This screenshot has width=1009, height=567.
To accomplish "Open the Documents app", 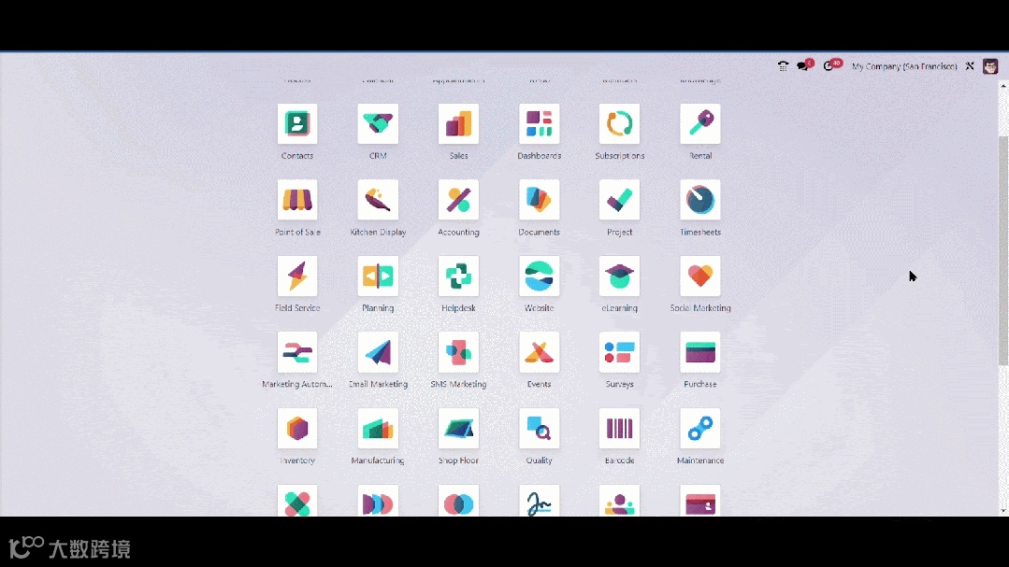I will [540, 200].
